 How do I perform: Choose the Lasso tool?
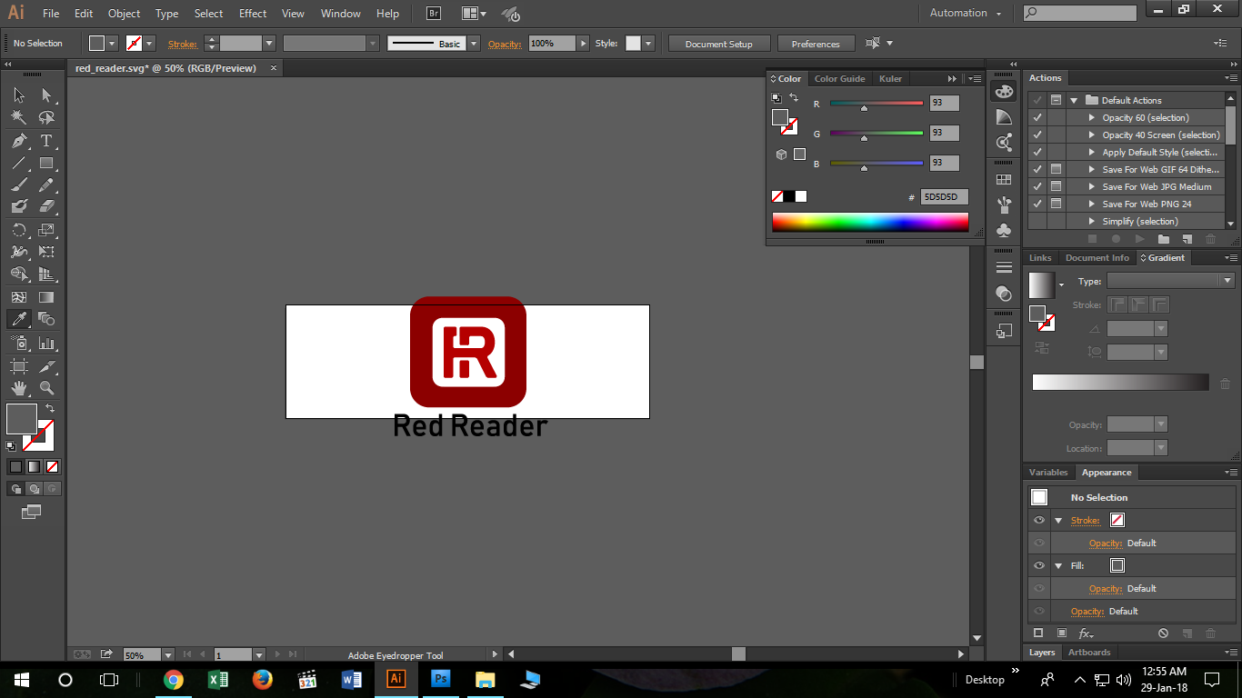pyautogui.click(x=46, y=117)
